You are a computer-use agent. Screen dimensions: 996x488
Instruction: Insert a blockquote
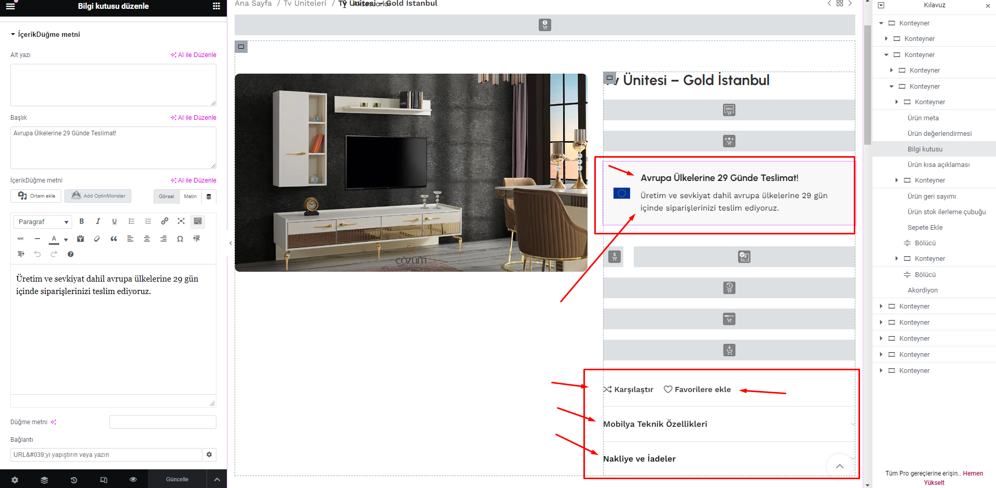tap(114, 239)
